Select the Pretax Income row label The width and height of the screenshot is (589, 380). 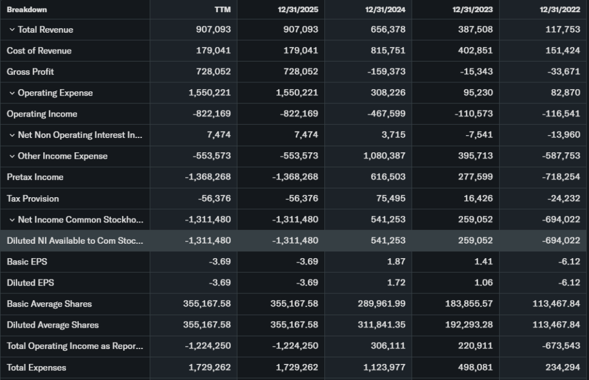pyautogui.click(x=35, y=177)
